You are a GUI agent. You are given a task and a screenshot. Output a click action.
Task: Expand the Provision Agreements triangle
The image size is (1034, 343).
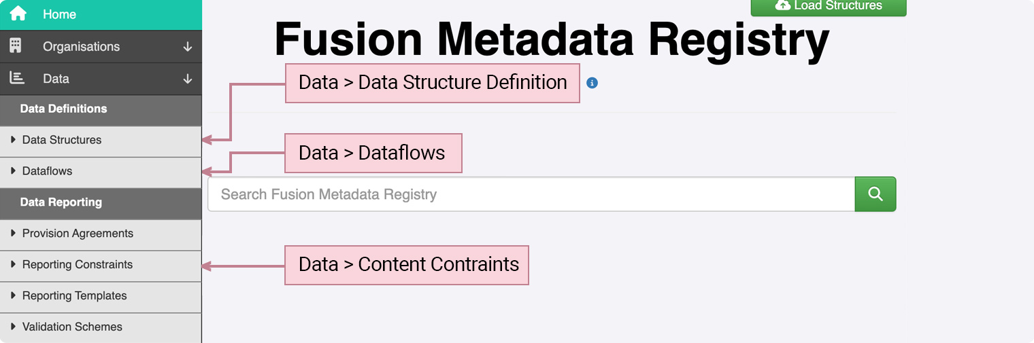coord(13,233)
